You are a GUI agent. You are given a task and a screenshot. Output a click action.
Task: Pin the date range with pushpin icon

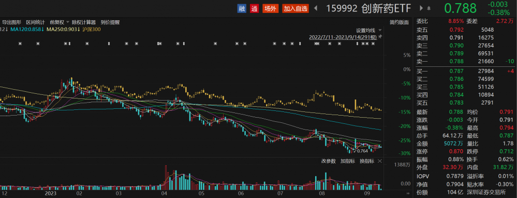pyautogui.click(x=380, y=36)
